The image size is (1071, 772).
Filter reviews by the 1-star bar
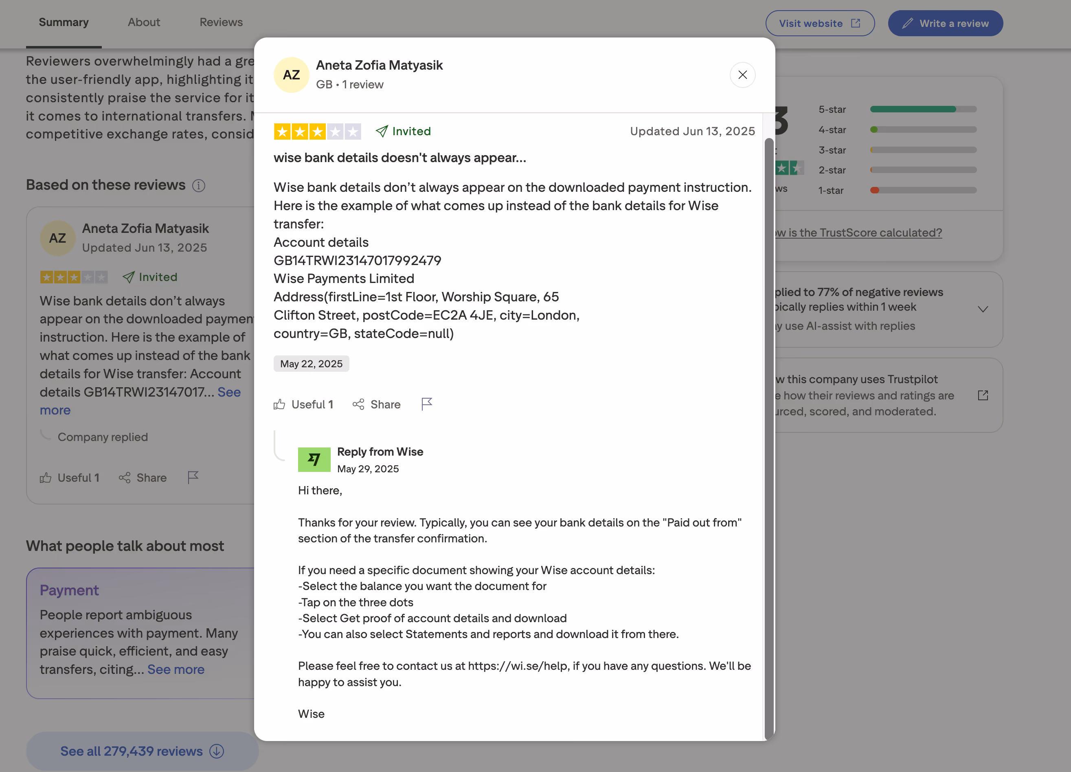click(x=897, y=190)
